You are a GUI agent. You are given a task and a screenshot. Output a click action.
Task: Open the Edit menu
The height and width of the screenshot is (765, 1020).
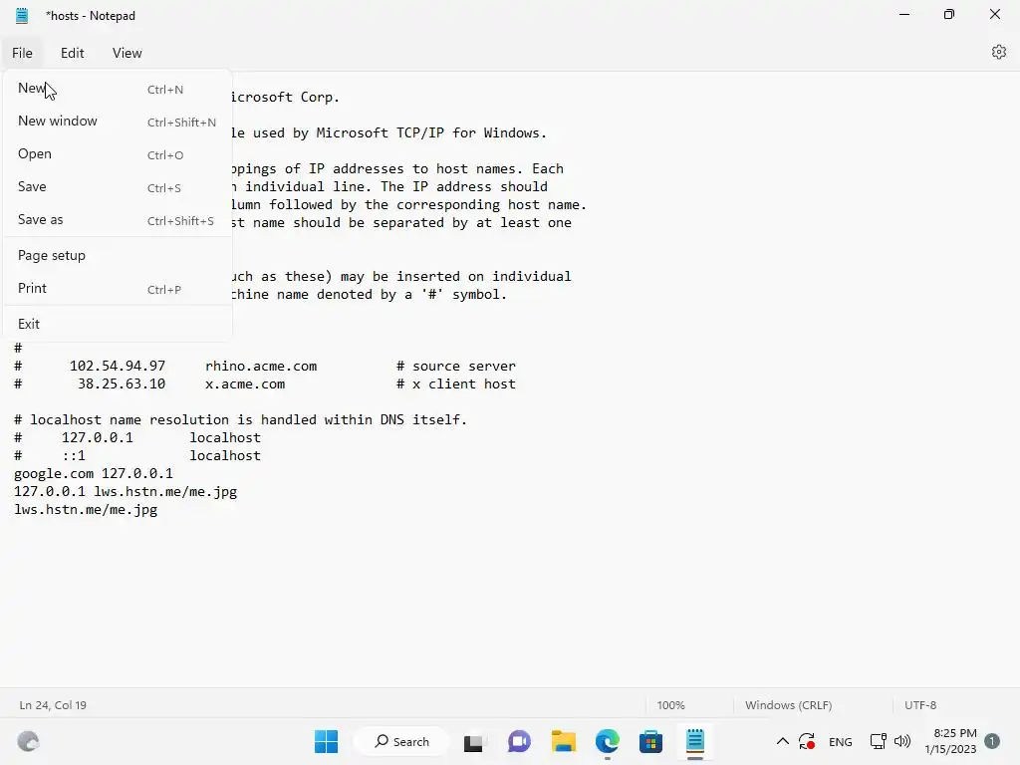[72, 53]
